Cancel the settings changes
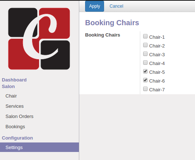The width and height of the screenshot is (195, 160). point(116,6)
